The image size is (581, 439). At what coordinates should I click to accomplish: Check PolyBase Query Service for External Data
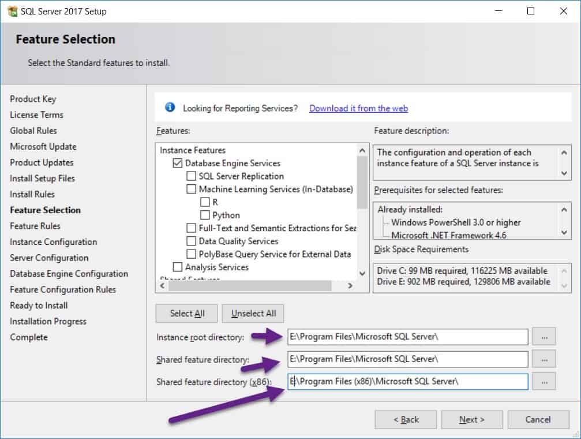coord(191,254)
